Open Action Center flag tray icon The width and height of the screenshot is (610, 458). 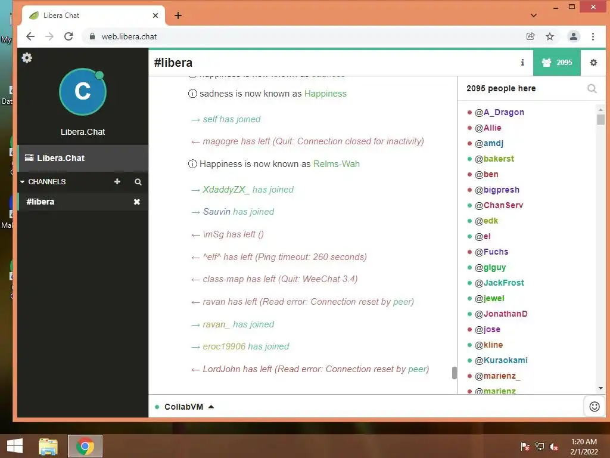525,446
